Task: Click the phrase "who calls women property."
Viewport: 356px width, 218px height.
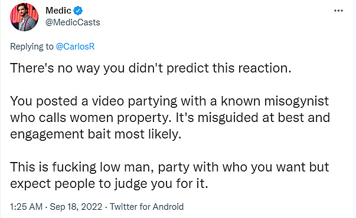Action: (91, 118)
